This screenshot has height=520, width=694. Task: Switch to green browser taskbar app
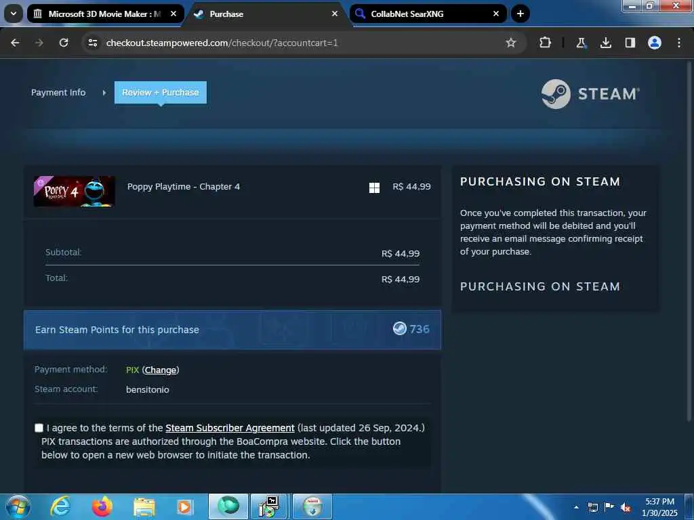point(228,506)
